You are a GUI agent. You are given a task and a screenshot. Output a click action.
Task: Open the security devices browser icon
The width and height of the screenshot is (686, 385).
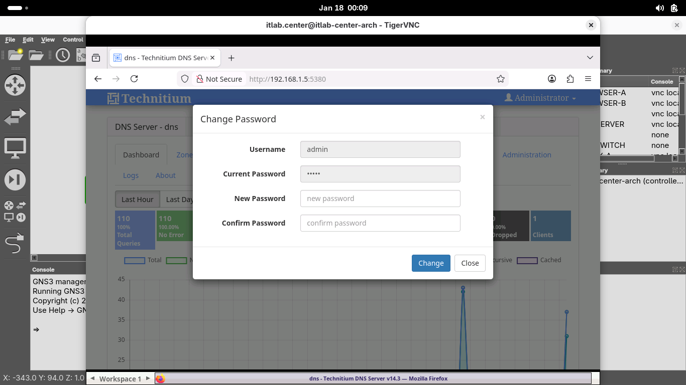coord(15,179)
